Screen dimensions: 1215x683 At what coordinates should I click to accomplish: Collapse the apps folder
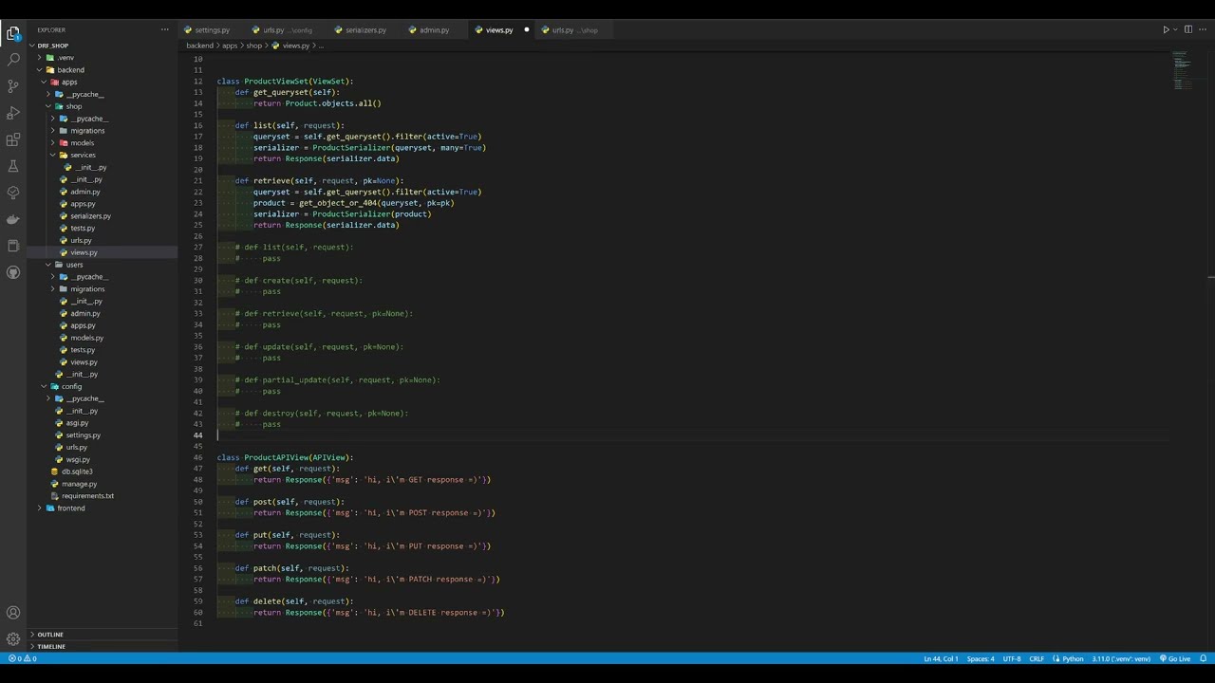69,83
